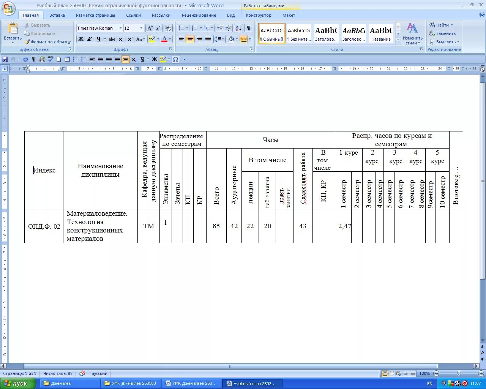
Task: Switch to the Рецензирование tab
Action: point(199,15)
